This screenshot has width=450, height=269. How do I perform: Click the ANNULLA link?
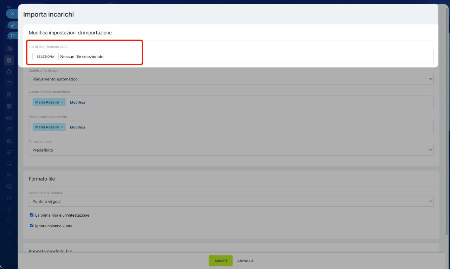(x=245, y=261)
